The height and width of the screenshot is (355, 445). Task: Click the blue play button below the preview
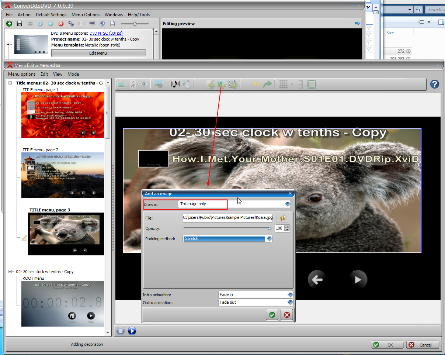132,331
